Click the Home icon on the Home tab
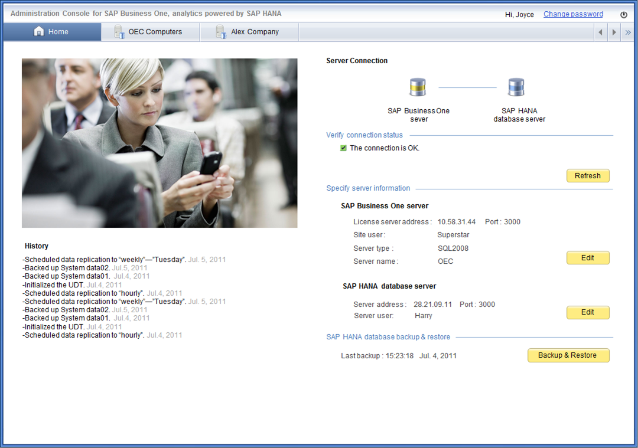This screenshot has width=638, height=448. click(x=39, y=31)
